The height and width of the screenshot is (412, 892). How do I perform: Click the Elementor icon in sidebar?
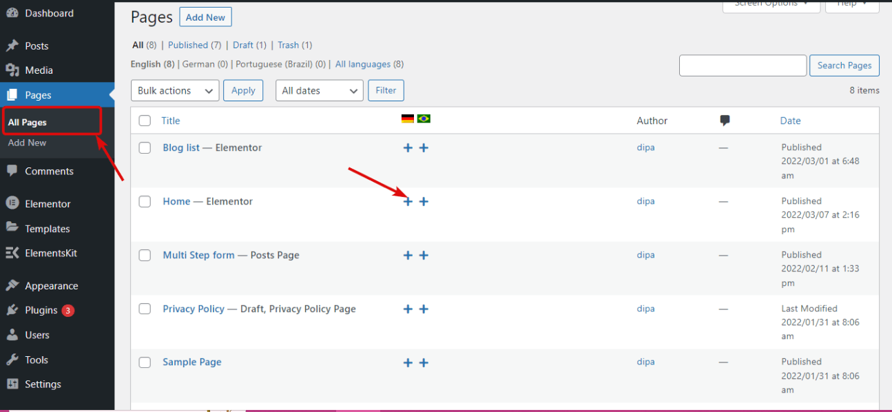[12, 204]
